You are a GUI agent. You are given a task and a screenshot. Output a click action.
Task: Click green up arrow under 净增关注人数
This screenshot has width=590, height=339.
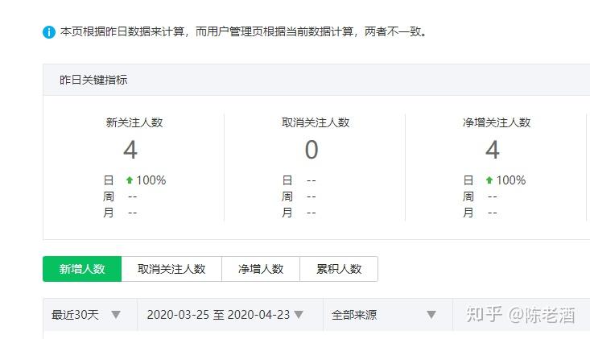pyautogui.click(x=489, y=180)
